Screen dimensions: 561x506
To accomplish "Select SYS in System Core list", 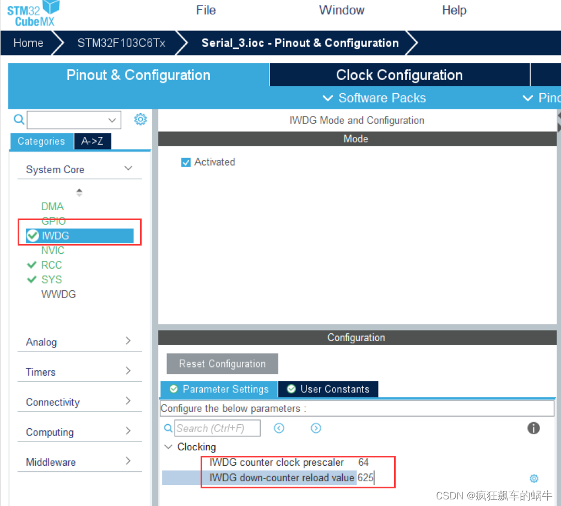I will (x=51, y=280).
